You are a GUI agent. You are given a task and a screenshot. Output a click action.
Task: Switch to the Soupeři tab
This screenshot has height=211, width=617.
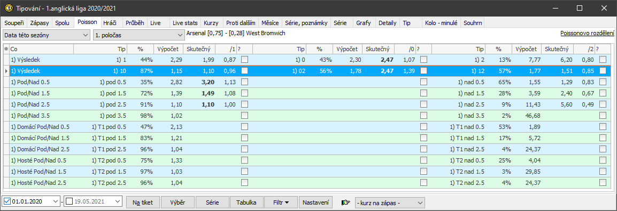(x=14, y=23)
